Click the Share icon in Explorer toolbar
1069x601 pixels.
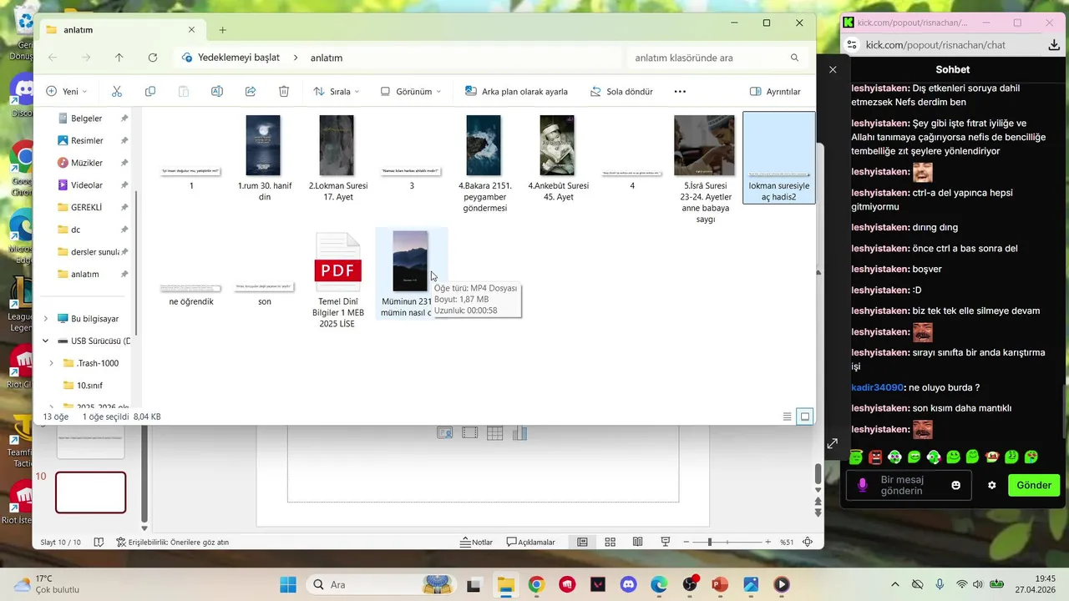click(251, 92)
